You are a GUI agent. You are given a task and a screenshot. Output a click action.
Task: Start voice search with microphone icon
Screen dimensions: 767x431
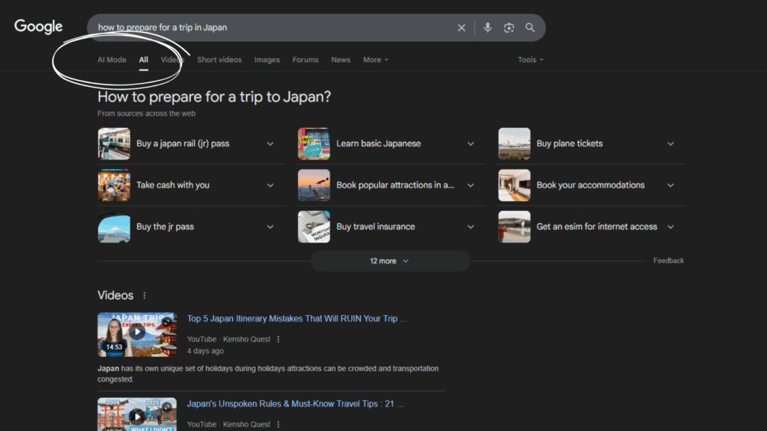pos(488,28)
